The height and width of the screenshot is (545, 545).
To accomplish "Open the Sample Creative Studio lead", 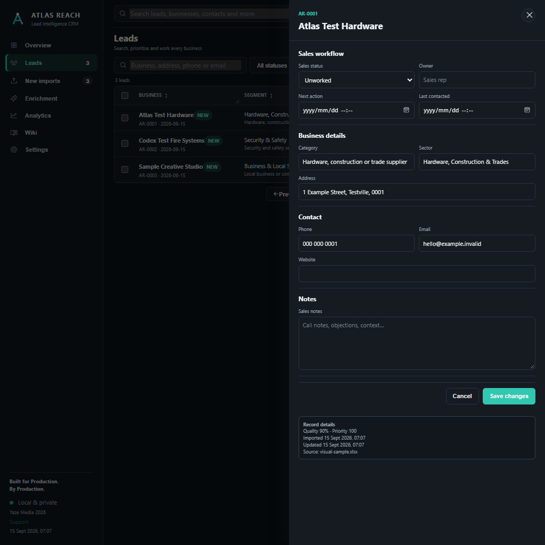I will [x=202, y=170].
